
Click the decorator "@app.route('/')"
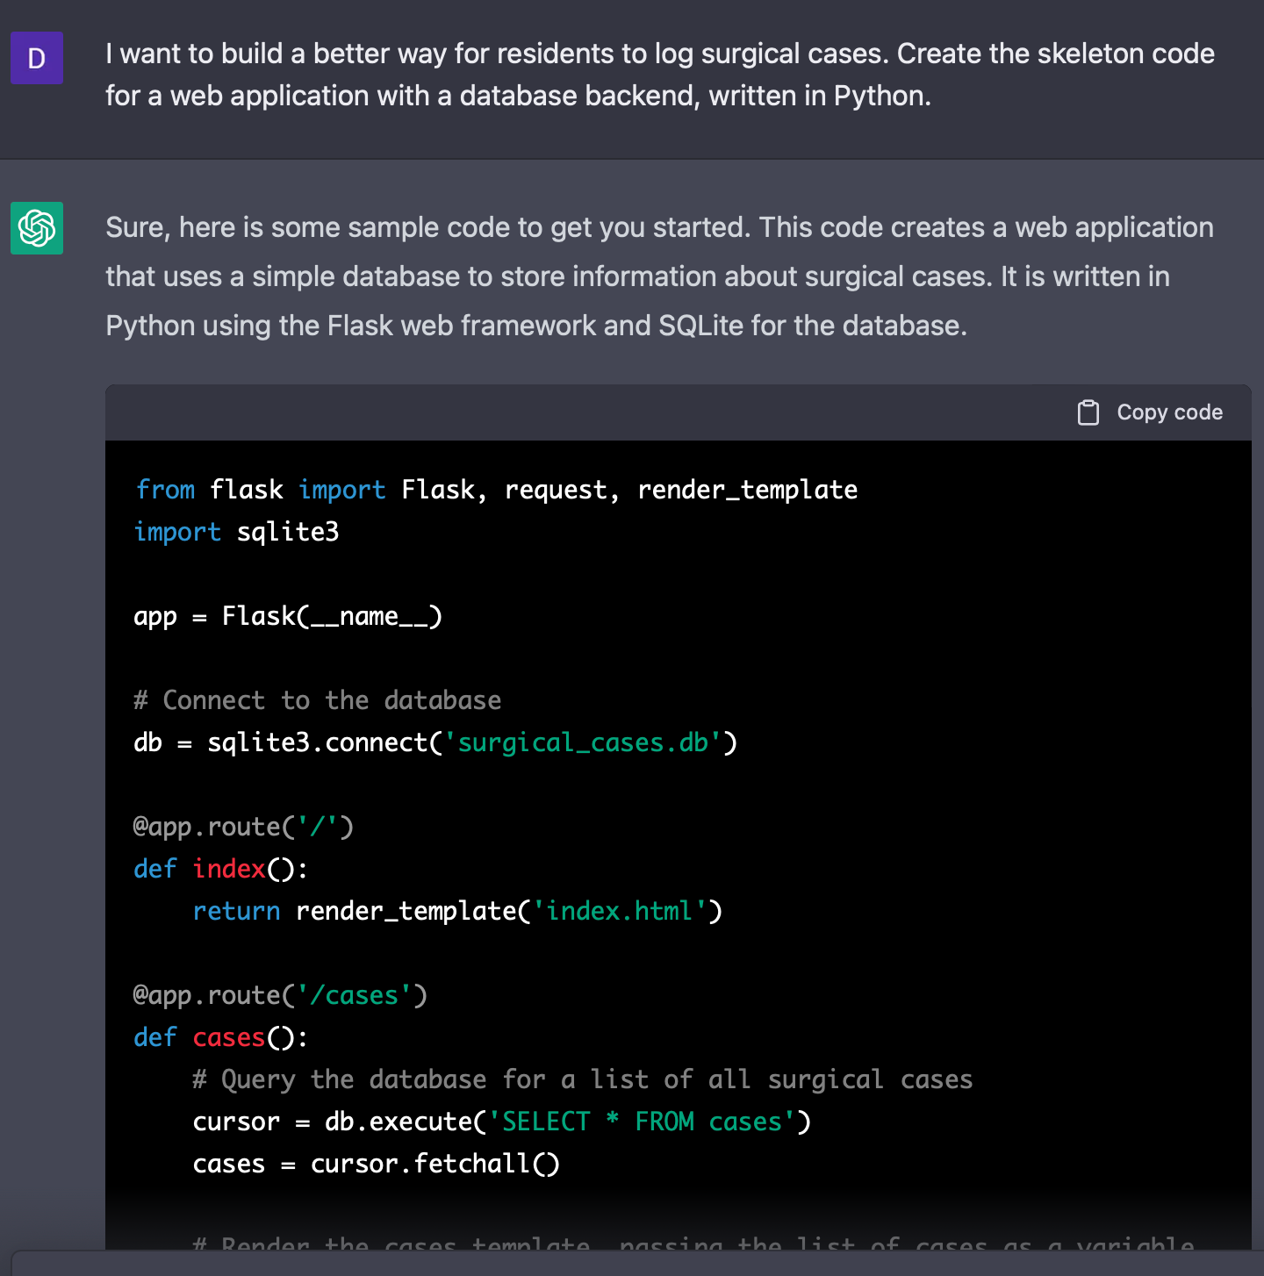tap(244, 827)
